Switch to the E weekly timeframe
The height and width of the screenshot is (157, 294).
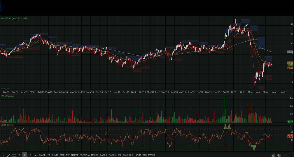[x=30, y=155]
